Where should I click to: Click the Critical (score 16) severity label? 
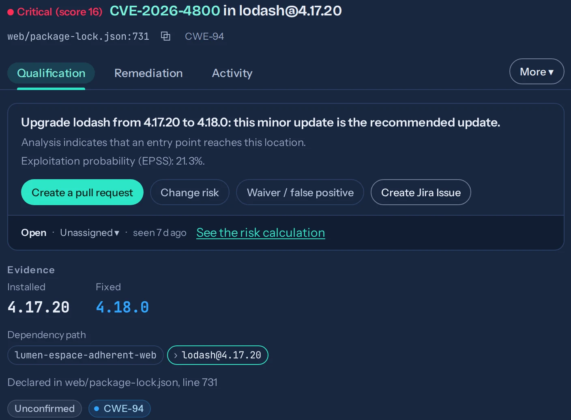pyautogui.click(x=55, y=12)
